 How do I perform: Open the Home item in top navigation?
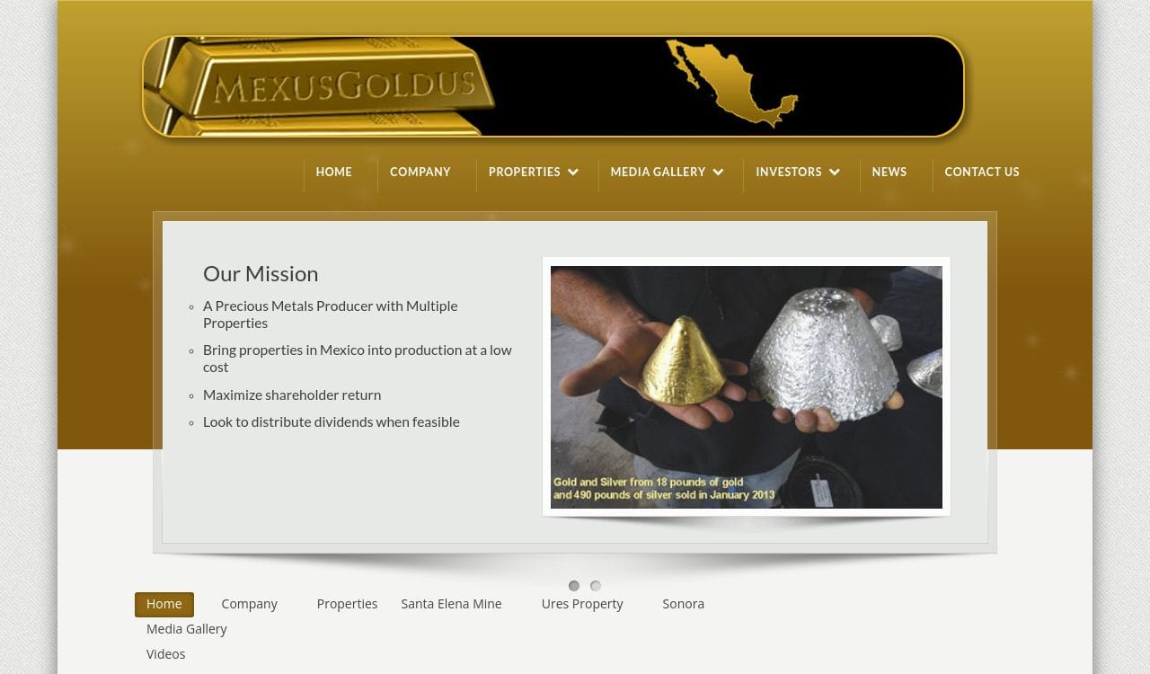[x=334, y=172]
